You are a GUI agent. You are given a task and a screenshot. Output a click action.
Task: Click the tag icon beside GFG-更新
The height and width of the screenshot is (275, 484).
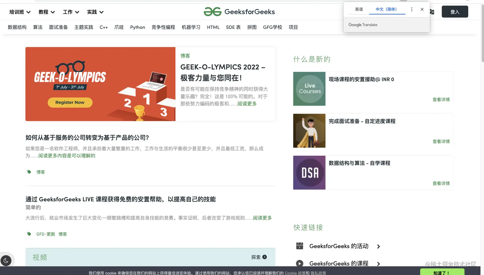tap(29, 234)
